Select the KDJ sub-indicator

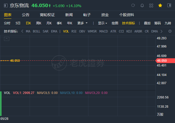pos(129,31)
